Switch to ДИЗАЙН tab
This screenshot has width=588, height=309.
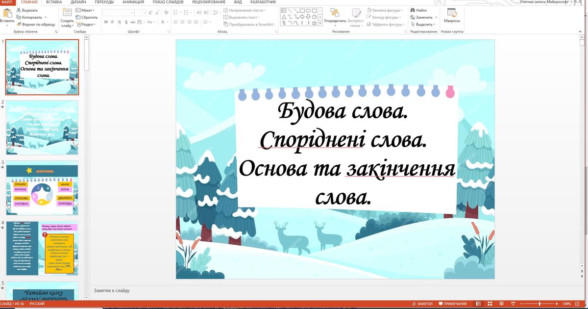78,2
